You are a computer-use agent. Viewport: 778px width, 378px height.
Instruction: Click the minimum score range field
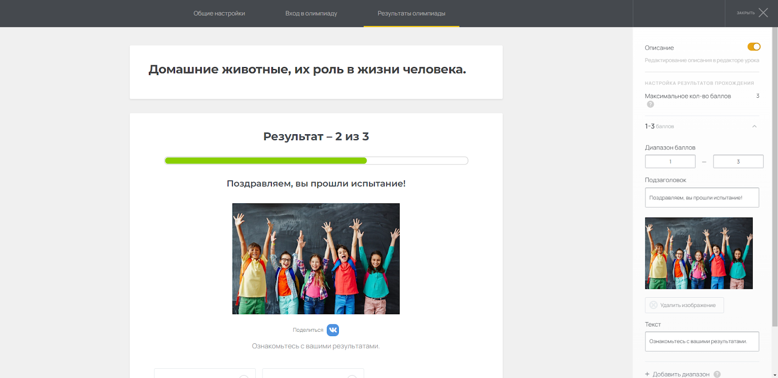click(670, 162)
